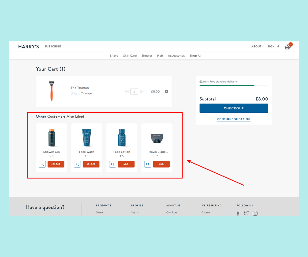Open the Shave menu item

[114, 56]
